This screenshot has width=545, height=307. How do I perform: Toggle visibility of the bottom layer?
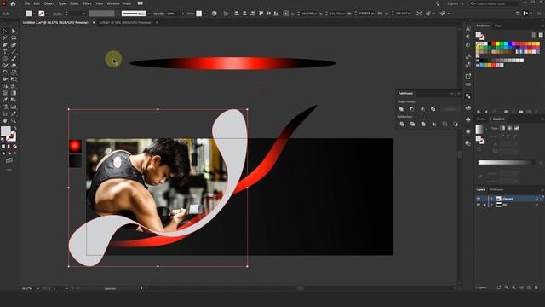(479, 205)
